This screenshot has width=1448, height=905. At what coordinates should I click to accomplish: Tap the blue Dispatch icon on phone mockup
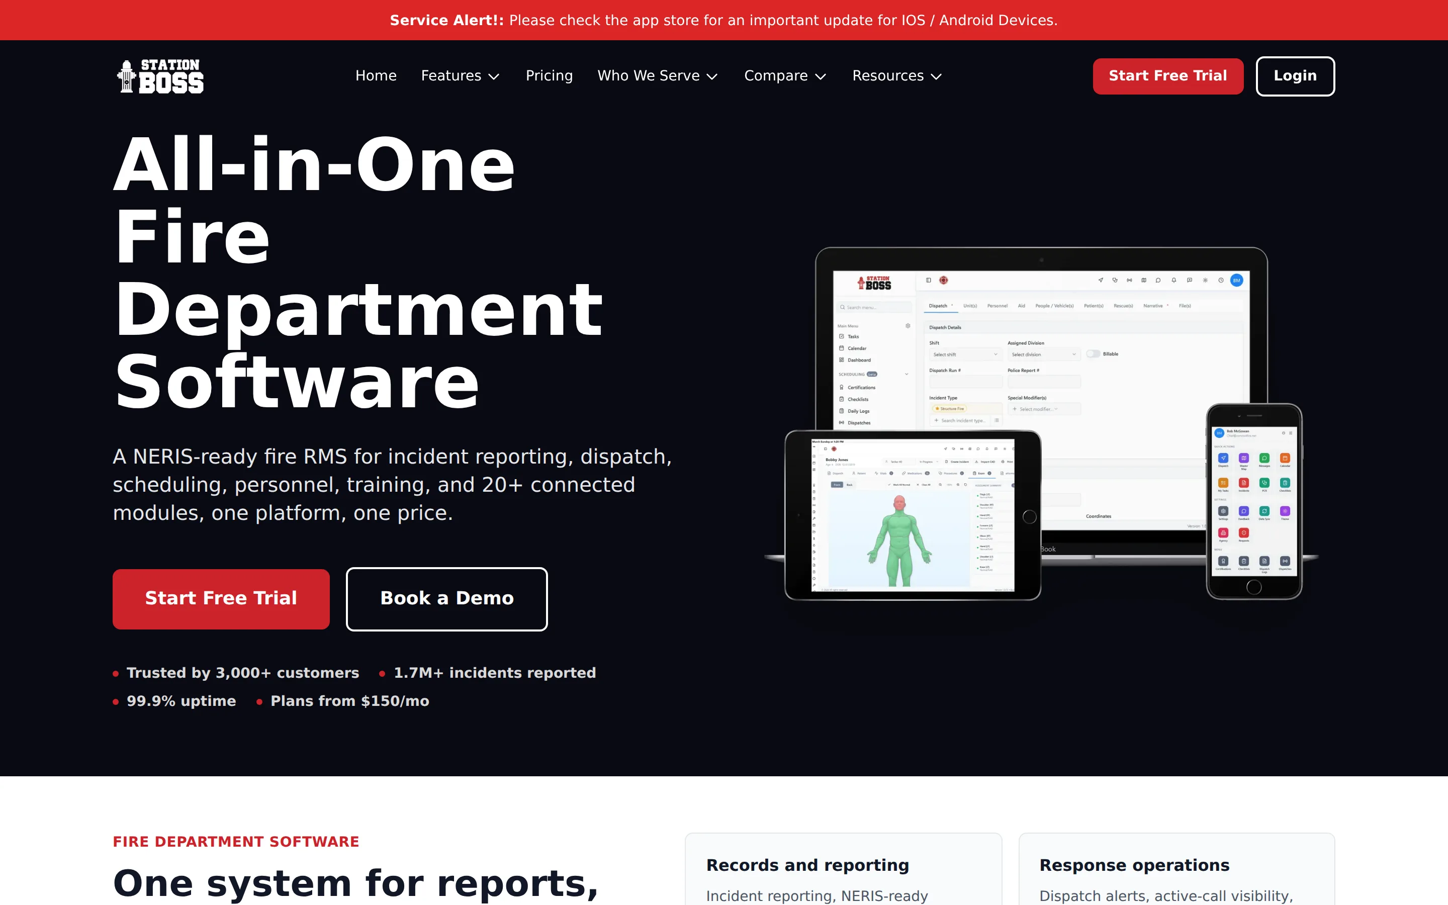pyautogui.click(x=1223, y=458)
